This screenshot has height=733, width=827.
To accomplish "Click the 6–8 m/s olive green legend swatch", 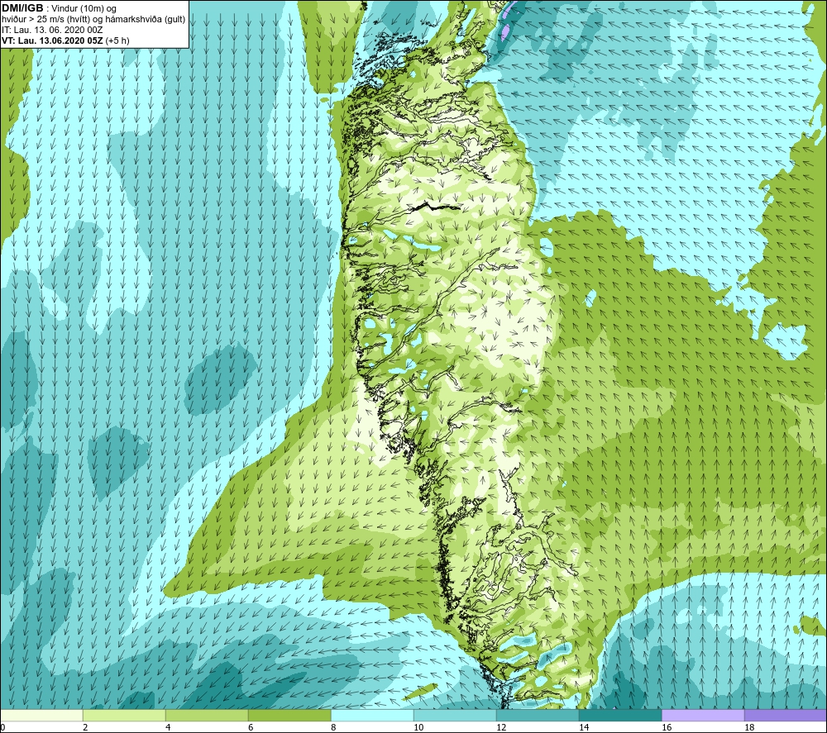I will [289, 715].
